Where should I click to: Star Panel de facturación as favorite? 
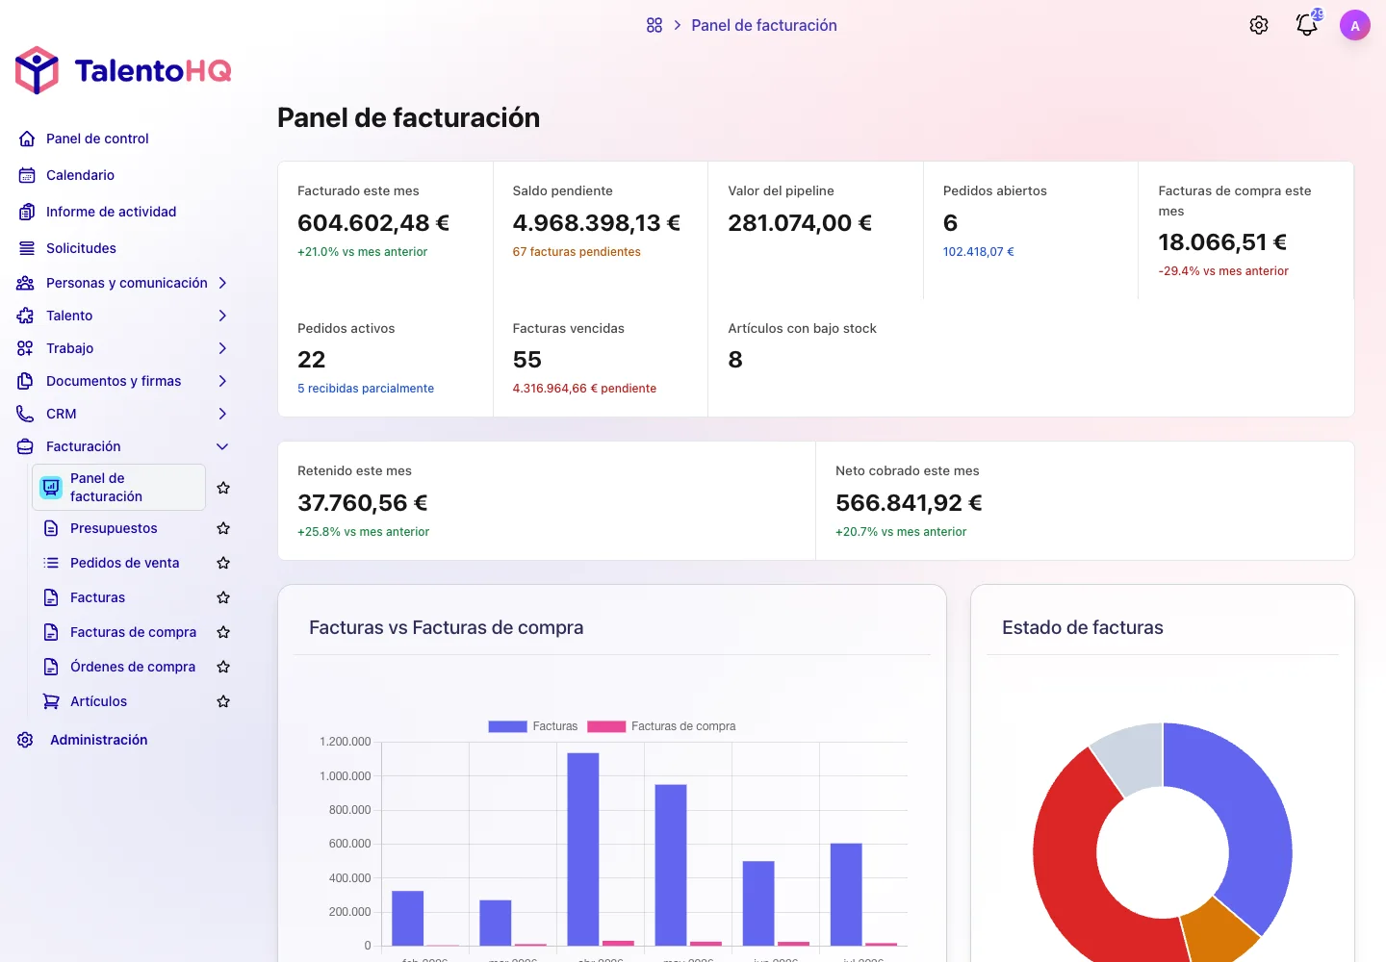tap(223, 488)
